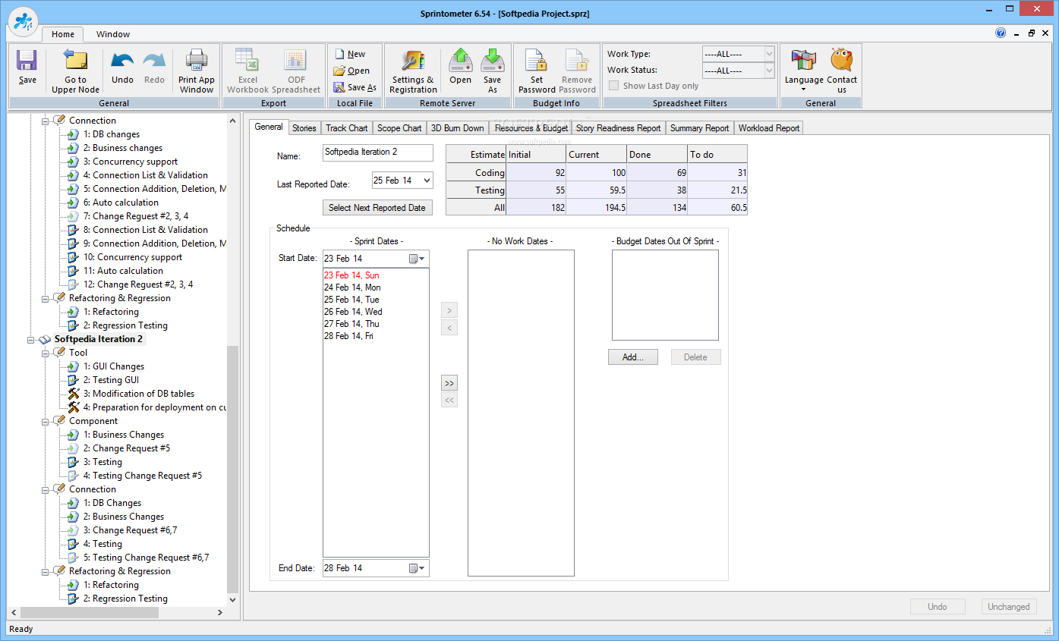Screen dimensions: 1059x641
Task: Click the blue help question mark icon
Action: (1001, 33)
